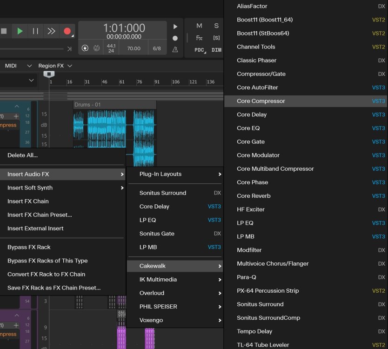Jump to project end with the go-to-end icon

69,49
